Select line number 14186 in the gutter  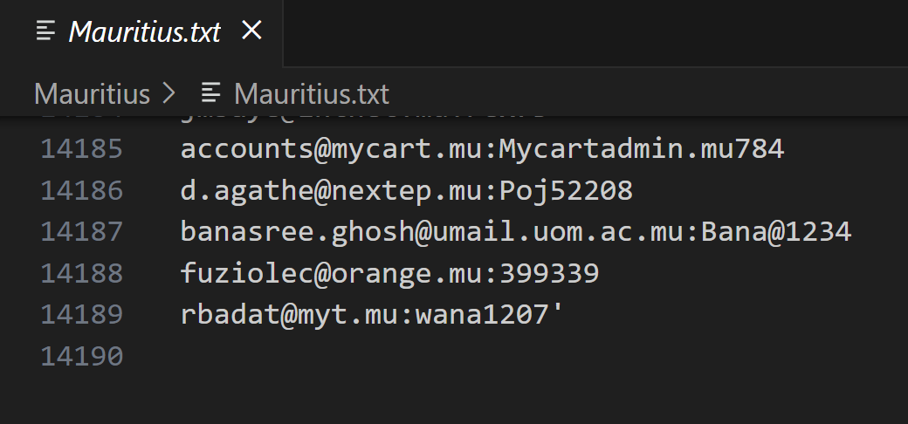[81, 190]
